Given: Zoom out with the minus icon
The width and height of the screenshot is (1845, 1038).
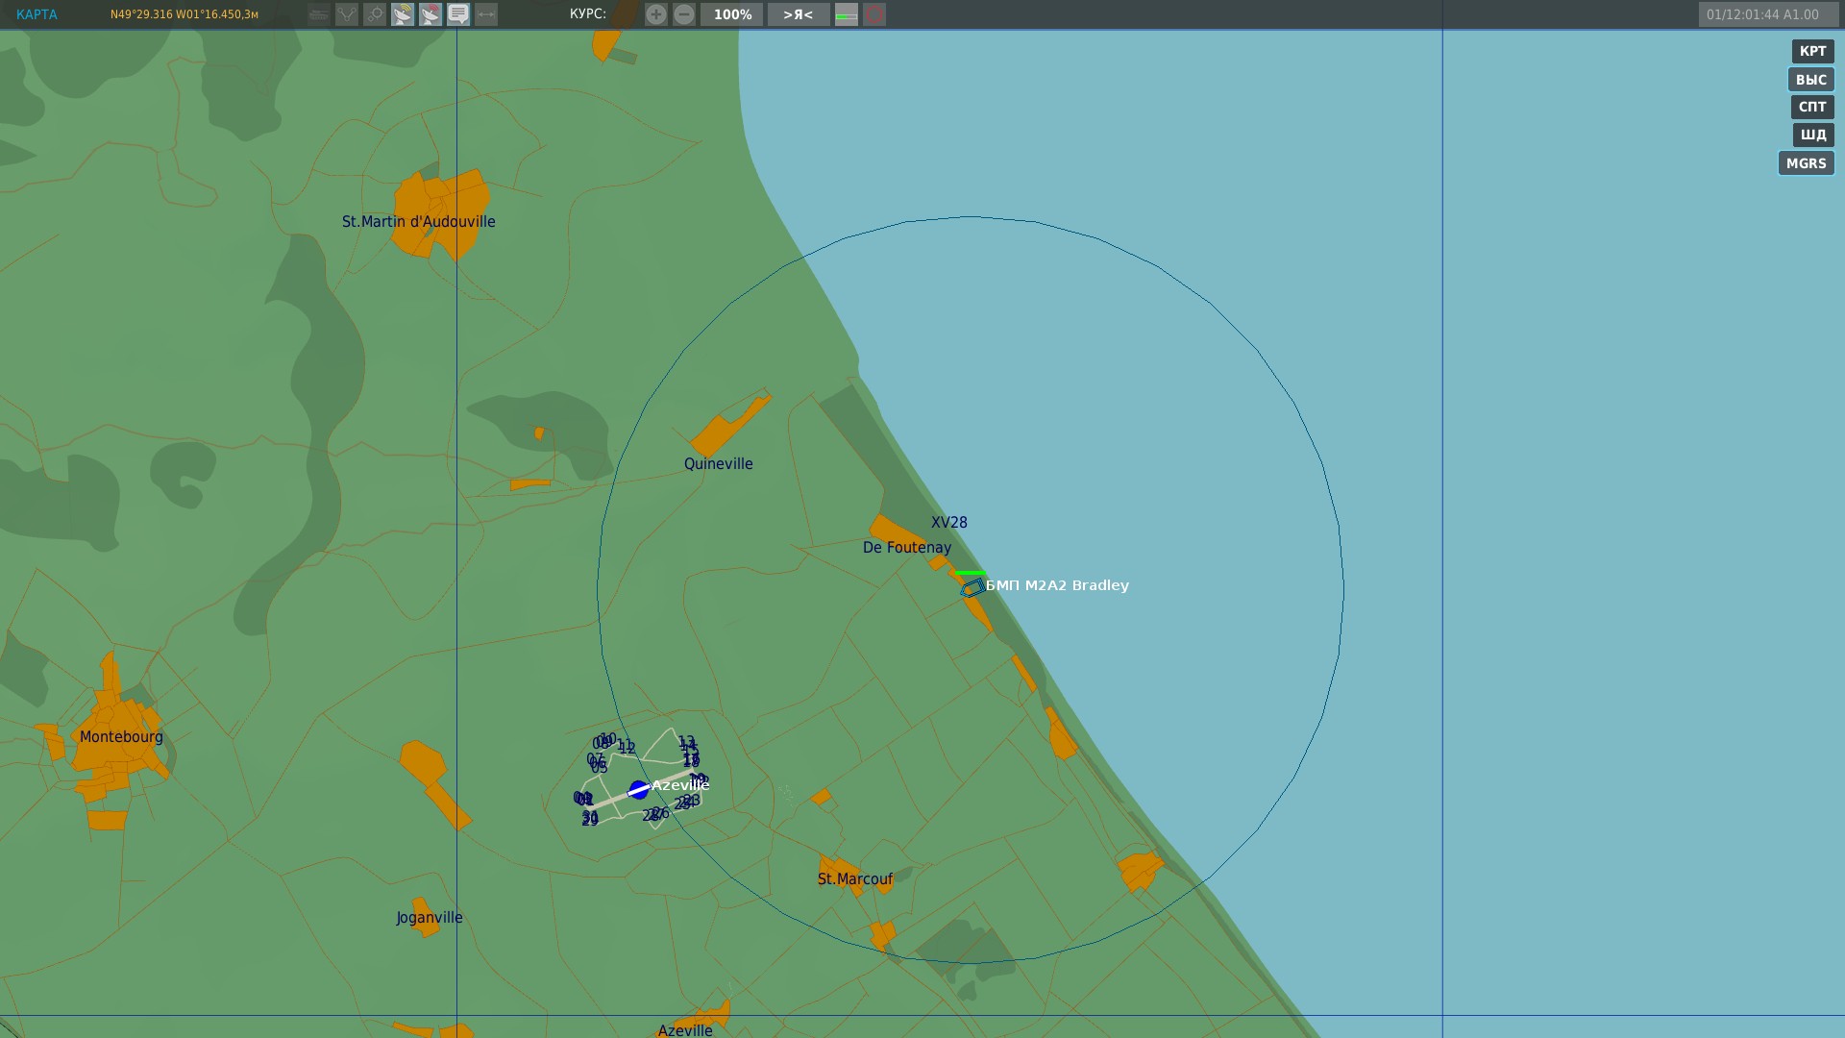Looking at the screenshot, I should [684, 14].
